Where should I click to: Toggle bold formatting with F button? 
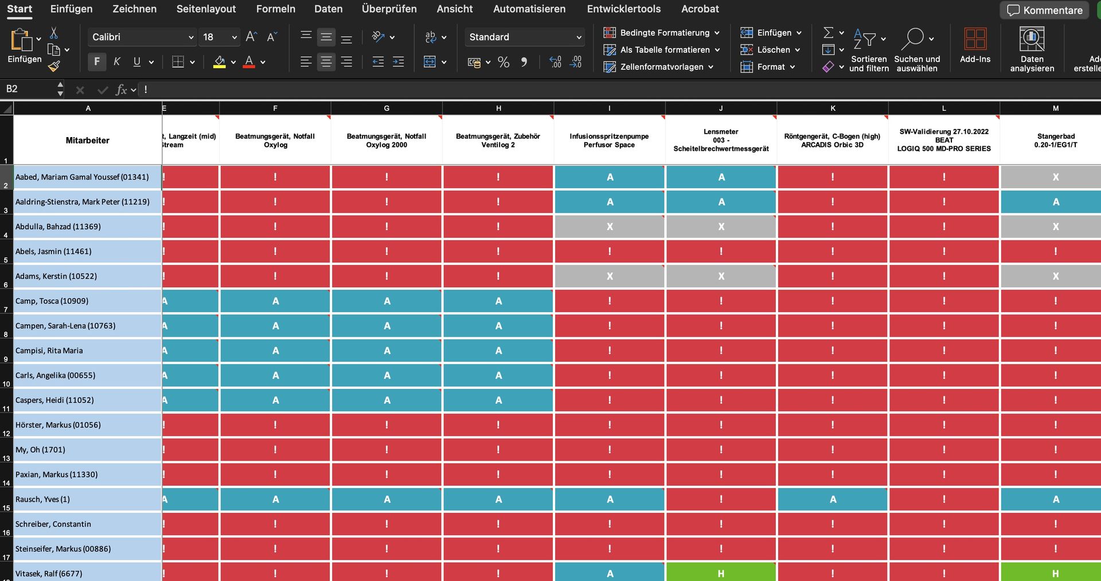[97, 62]
